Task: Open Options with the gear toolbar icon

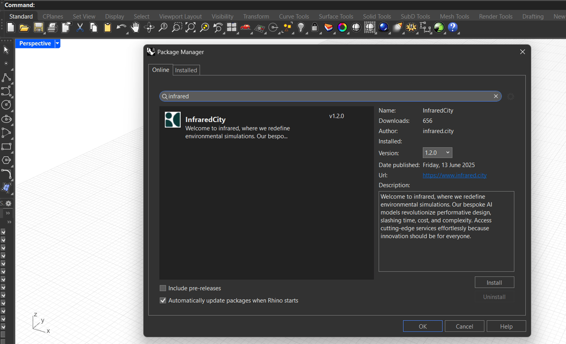Action: 411,28
